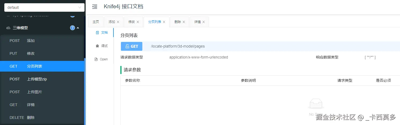Open POST 上传模型zip API
The width and height of the screenshot is (400, 125).
point(42,79)
